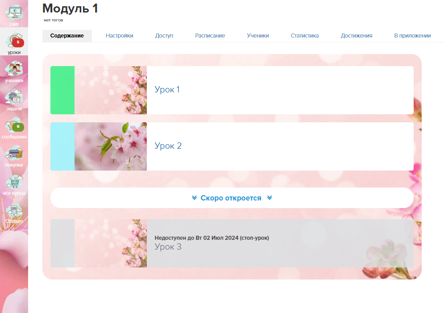444x313 pixels.
Task: Select the Достижения tab
Action: click(x=356, y=36)
